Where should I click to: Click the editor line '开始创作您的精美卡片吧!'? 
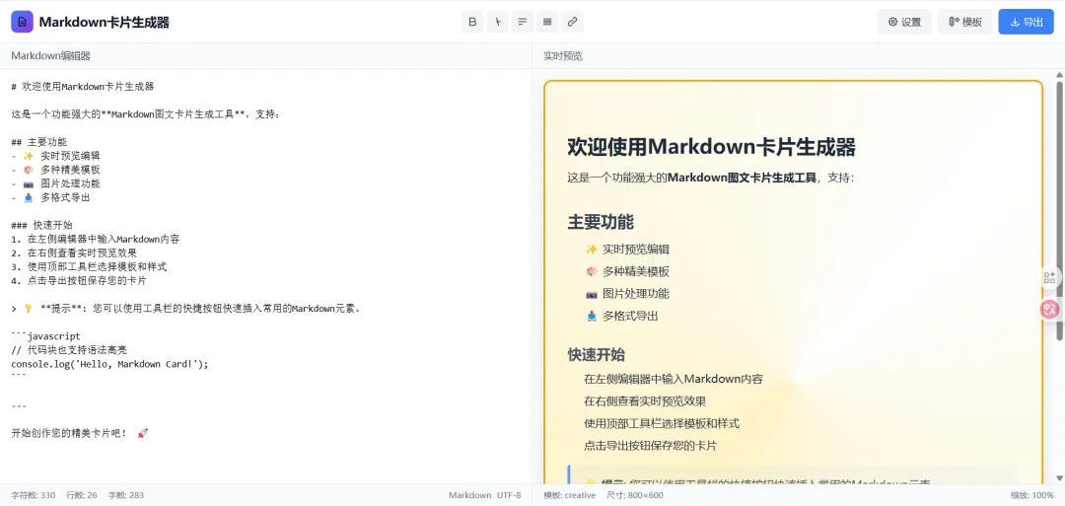click(x=80, y=433)
